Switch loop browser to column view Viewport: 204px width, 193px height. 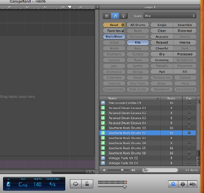tap(107, 16)
